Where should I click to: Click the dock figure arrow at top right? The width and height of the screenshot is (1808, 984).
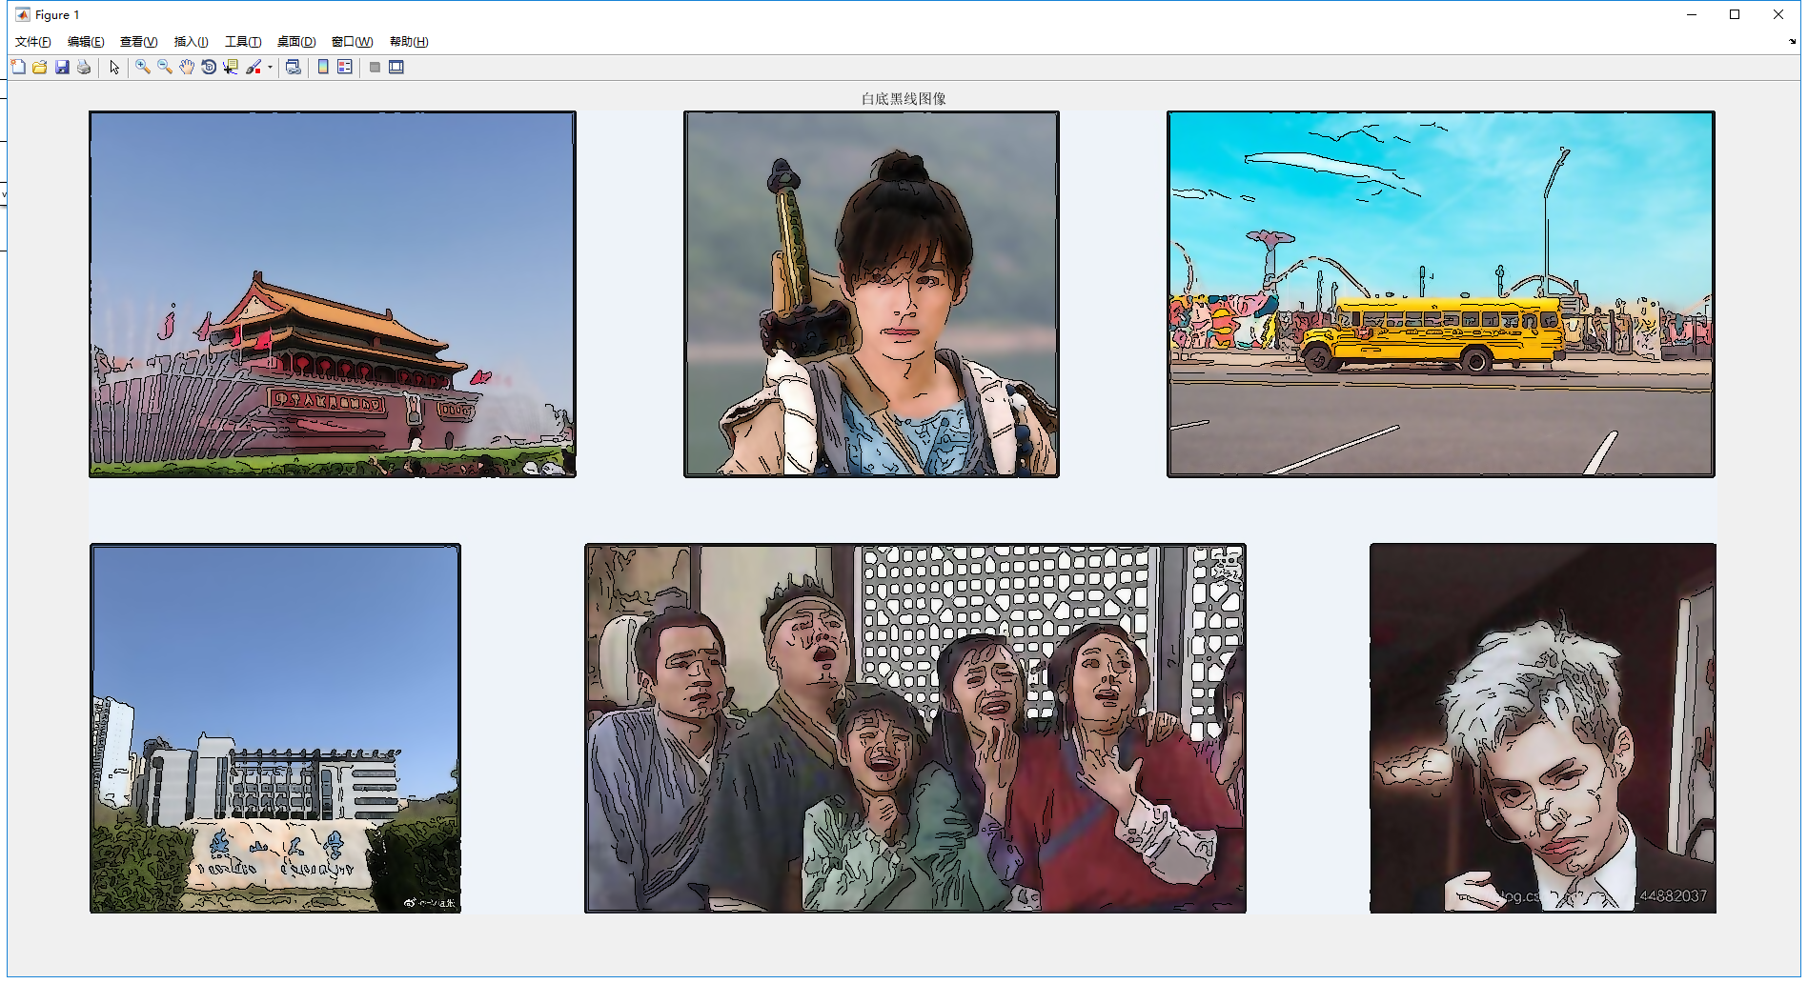(x=1792, y=42)
